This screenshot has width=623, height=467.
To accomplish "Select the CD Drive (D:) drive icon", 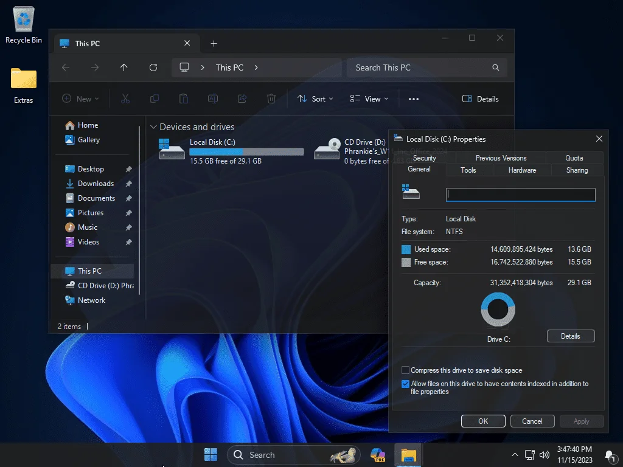I will (x=327, y=149).
